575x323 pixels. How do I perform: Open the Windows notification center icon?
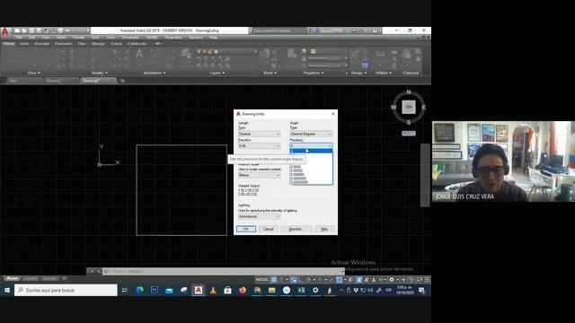[421, 291]
